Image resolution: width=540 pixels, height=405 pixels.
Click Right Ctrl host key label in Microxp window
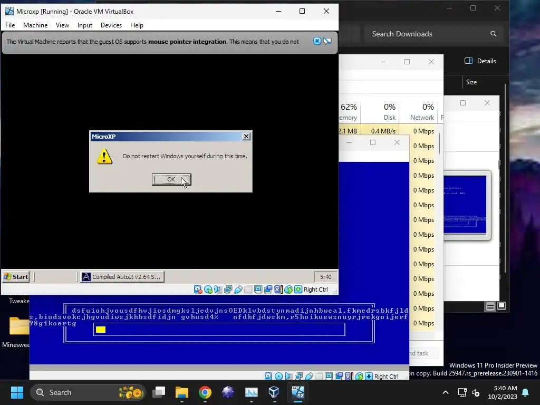click(316, 290)
